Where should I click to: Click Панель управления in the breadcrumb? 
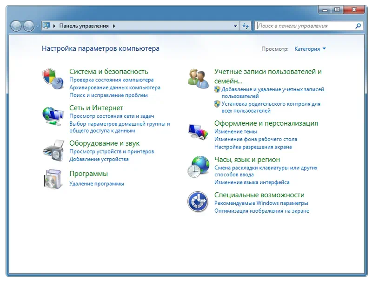pyautogui.click(x=85, y=26)
